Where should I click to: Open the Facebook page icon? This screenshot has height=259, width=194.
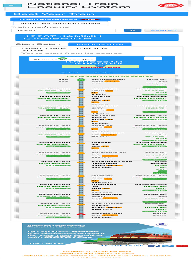154,246
